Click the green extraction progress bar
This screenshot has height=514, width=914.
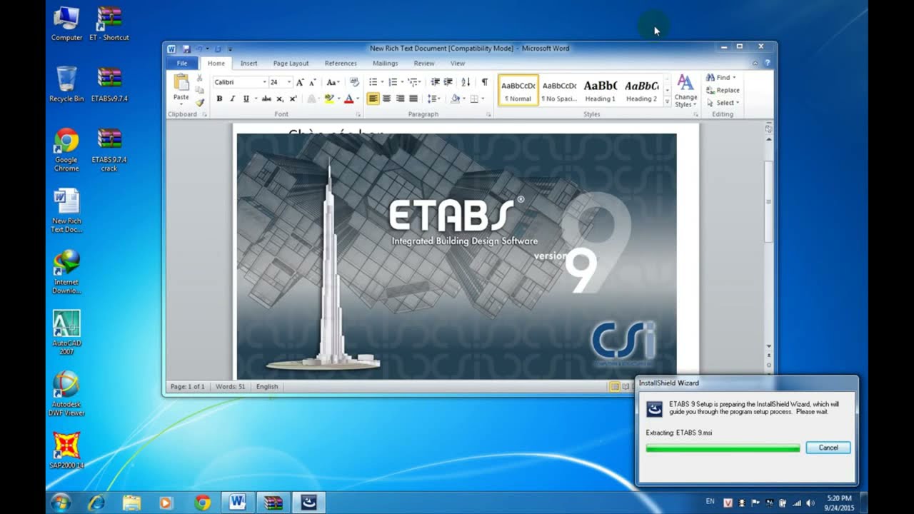coord(723,448)
